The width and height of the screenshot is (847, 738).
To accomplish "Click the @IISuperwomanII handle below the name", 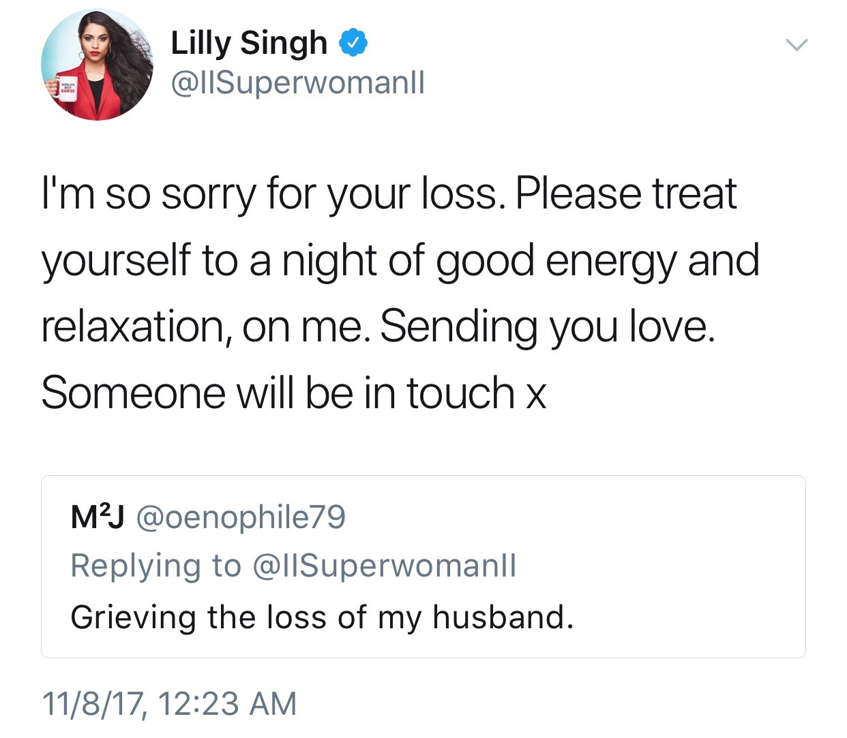I will click(x=297, y=82).
